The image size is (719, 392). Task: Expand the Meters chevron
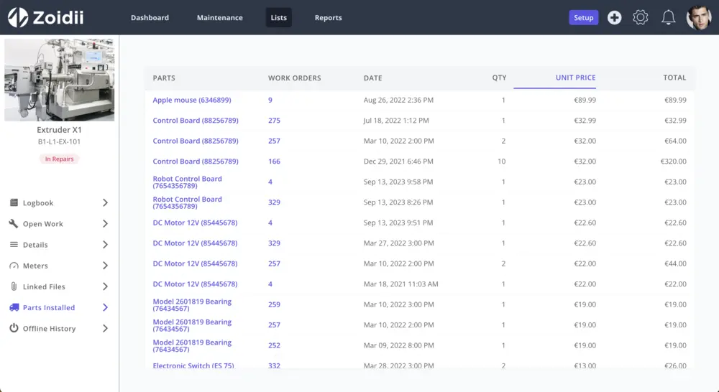[x=105, y=266]
